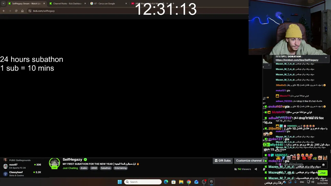The width and height of the screenshot is (331, 186).
Task: Open Google Chrome from taskbar
Action: pyautogui.click(x=189, y=182)
